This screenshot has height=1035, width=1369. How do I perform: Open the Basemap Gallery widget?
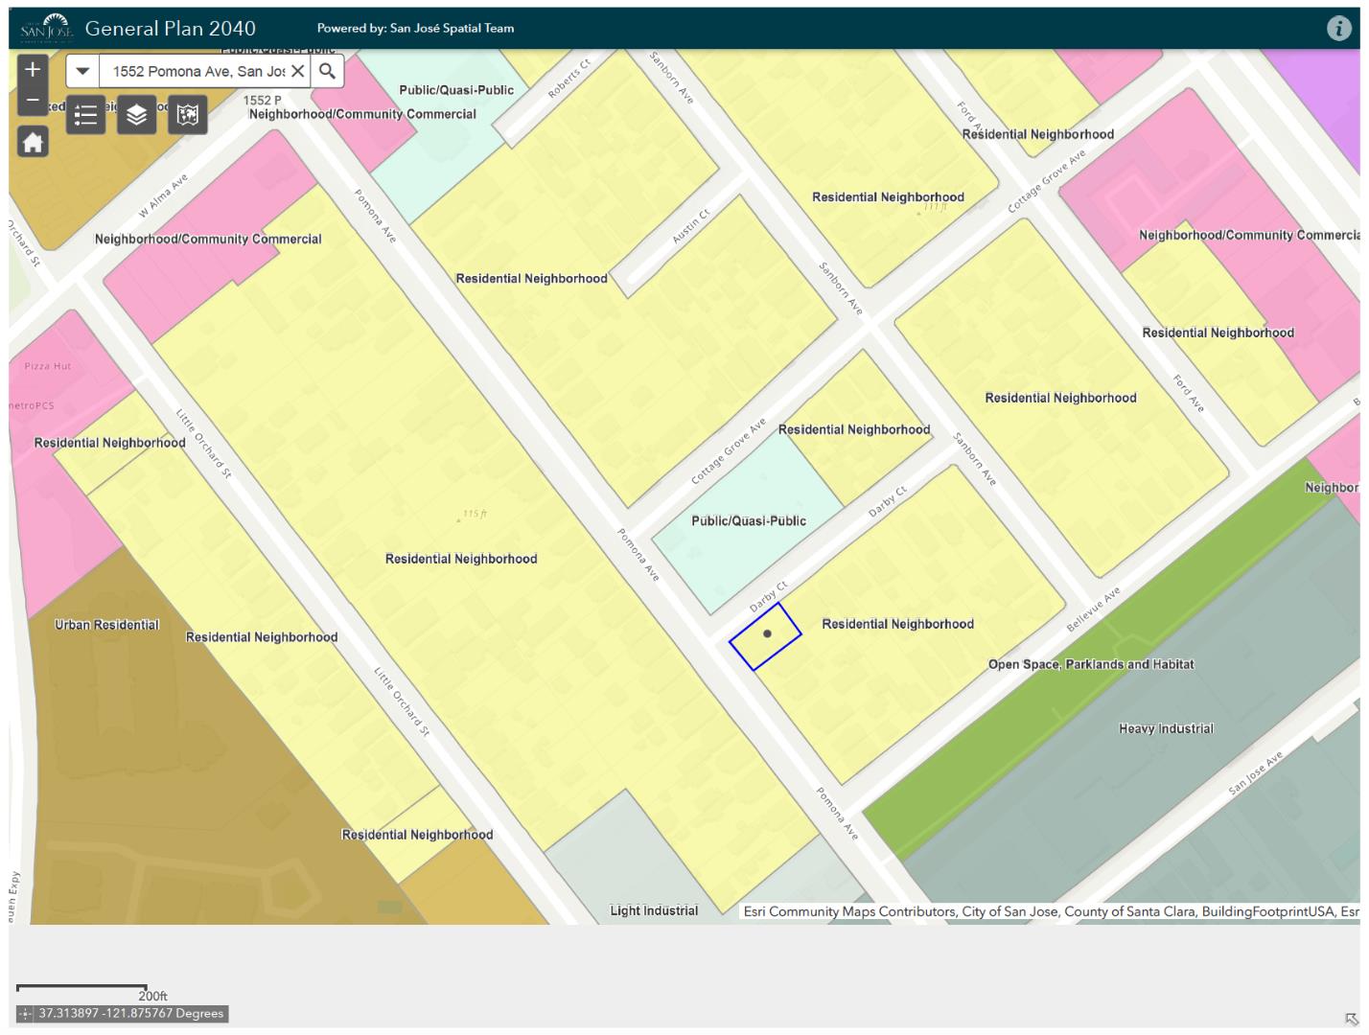pos(188,115)
